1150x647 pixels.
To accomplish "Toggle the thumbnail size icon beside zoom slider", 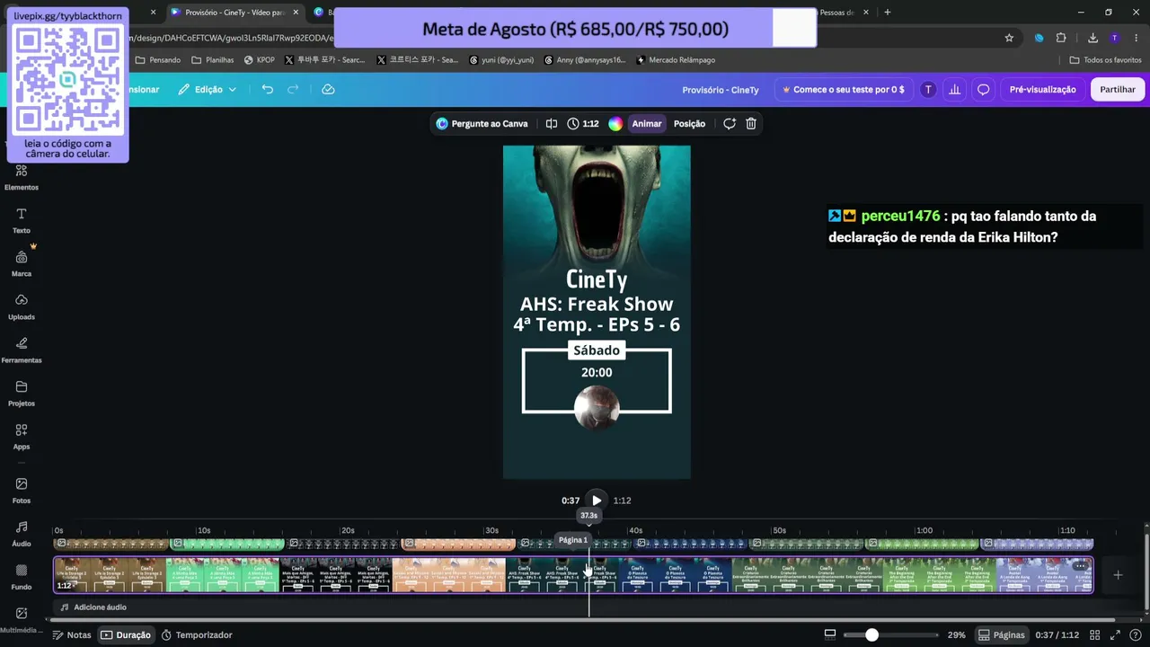I will (829, 634).
